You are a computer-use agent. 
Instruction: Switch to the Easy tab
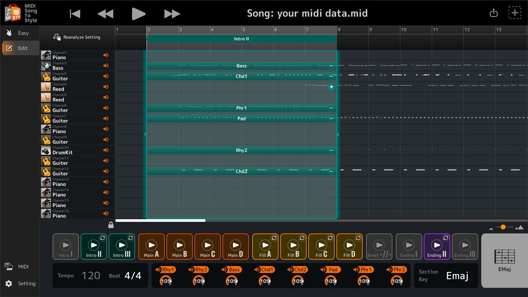pos(20,33)
